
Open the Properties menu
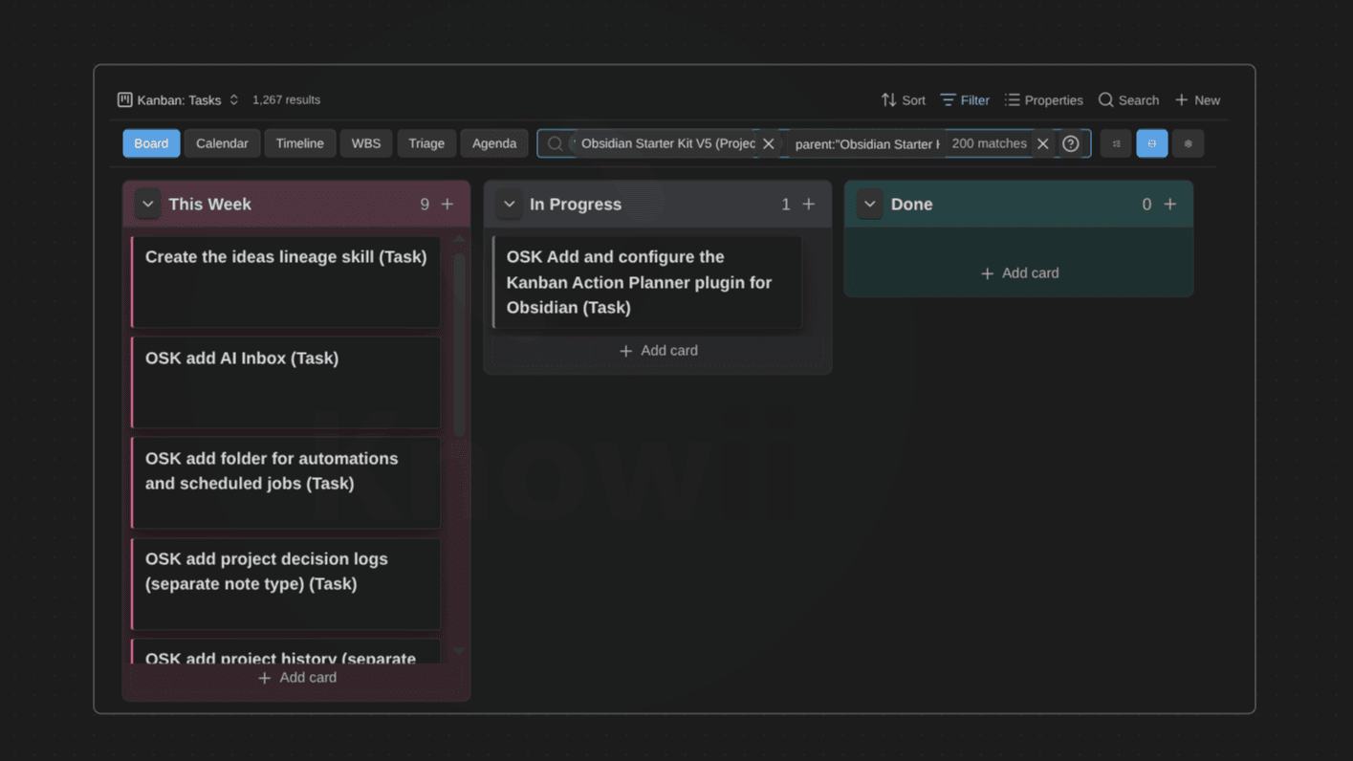1043,100
